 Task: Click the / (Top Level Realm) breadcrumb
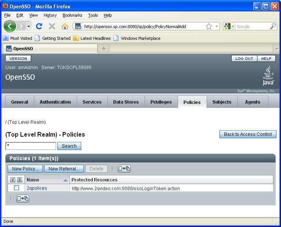[25, 122]
